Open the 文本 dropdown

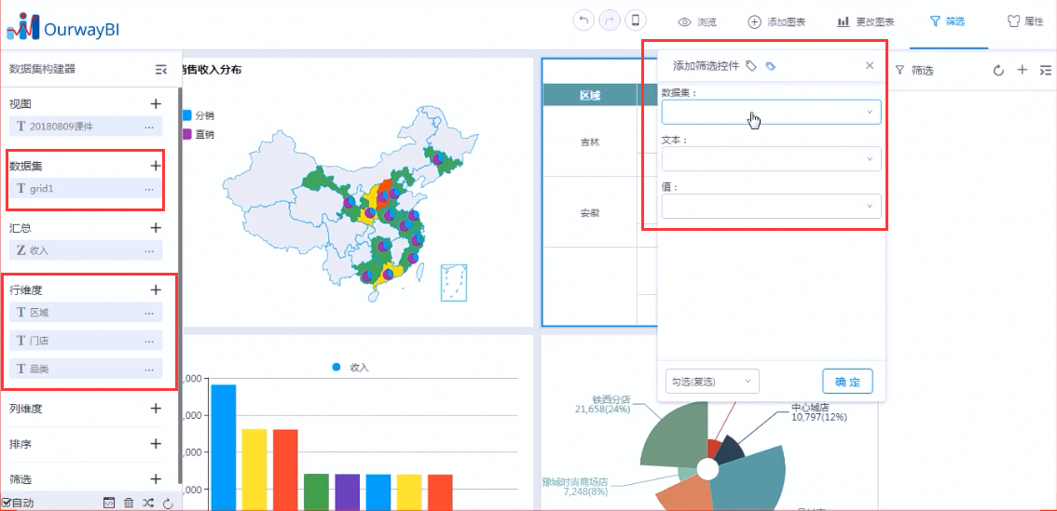pos(771,159)
